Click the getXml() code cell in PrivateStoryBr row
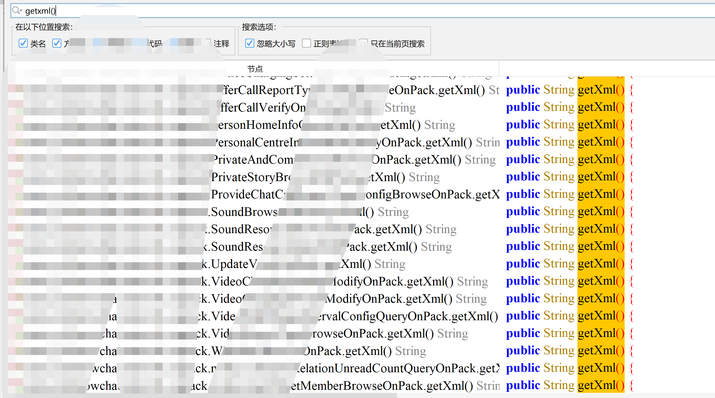This screenshot has height=398, width=715. click(x=601, y=177)
